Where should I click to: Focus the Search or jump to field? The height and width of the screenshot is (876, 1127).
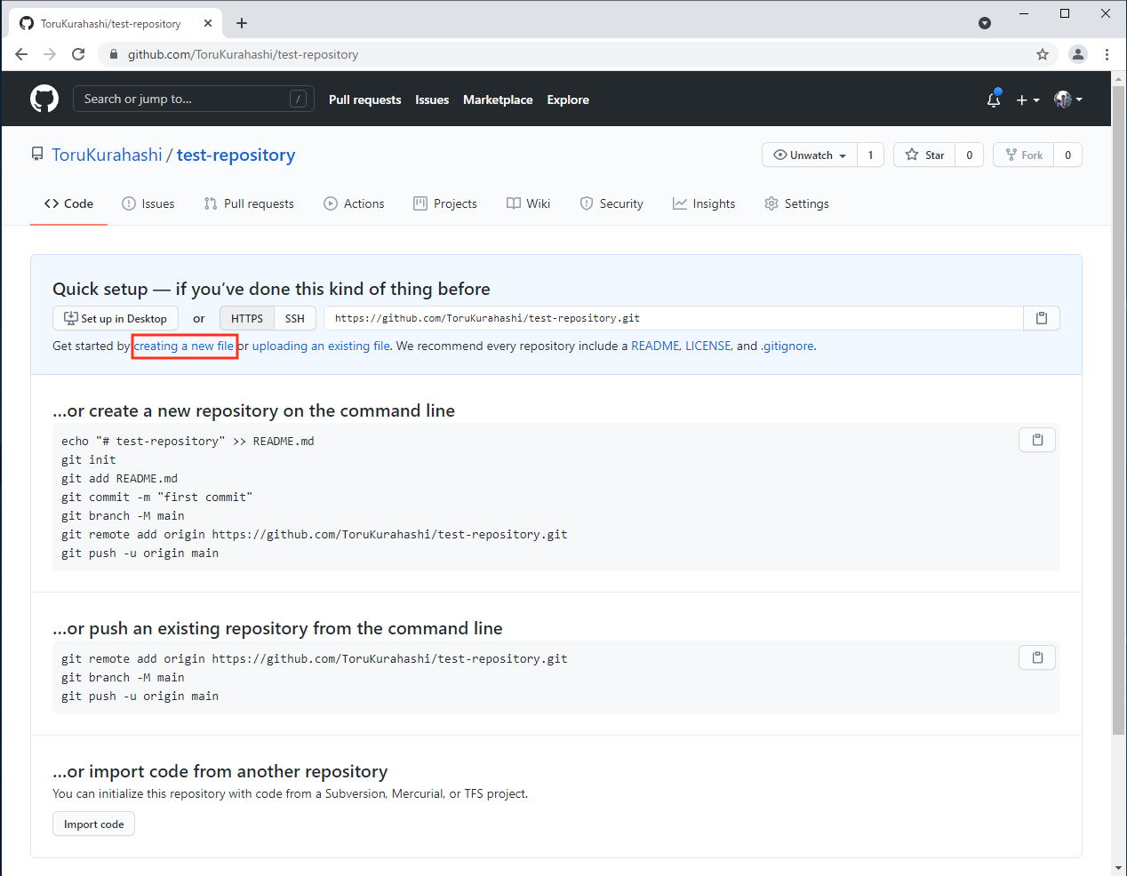tap(194, 99)
